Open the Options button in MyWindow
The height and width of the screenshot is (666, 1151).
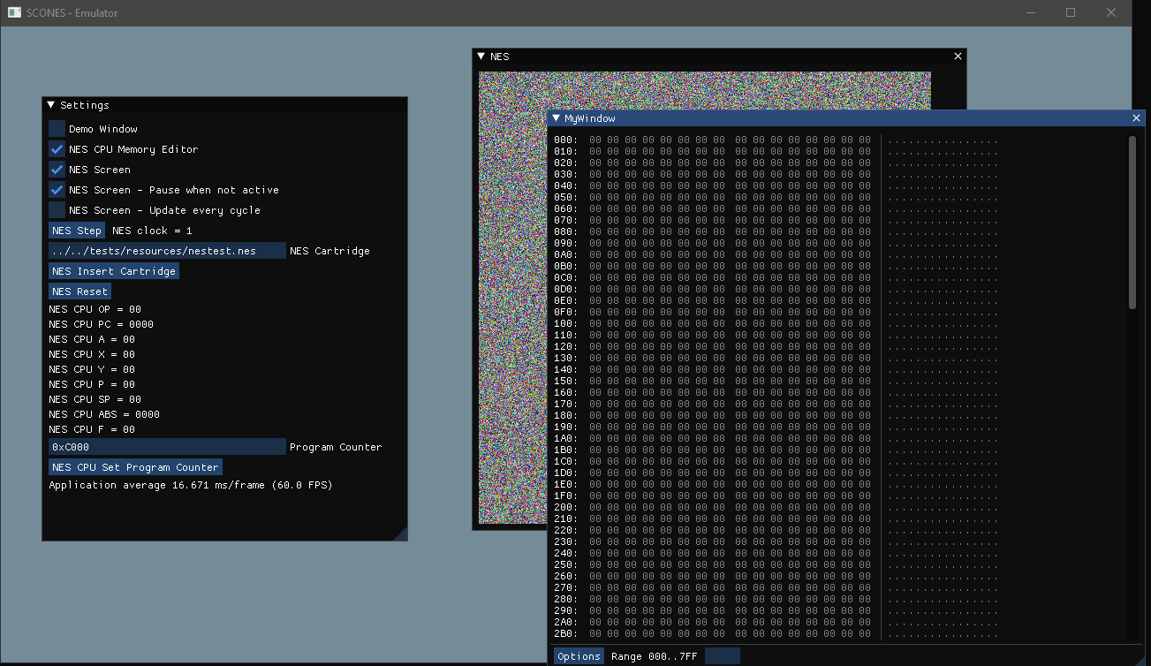click(579, 656)
